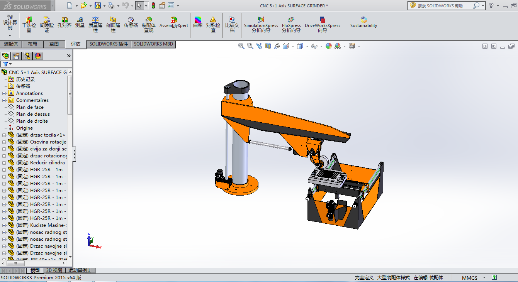Open the DisplayManager color sphere tab
Image resolution: width=518 pixels, height=282 pixels.
coord(38,56)
